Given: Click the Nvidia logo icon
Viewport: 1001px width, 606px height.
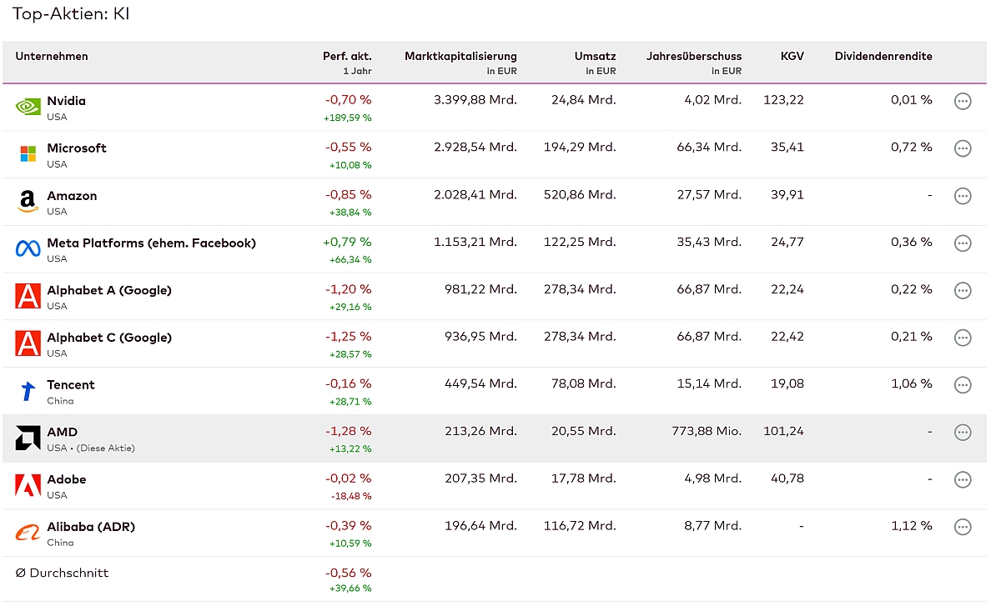Looking at the screenshot, I should pyautogui.click(x=28, y=107).
